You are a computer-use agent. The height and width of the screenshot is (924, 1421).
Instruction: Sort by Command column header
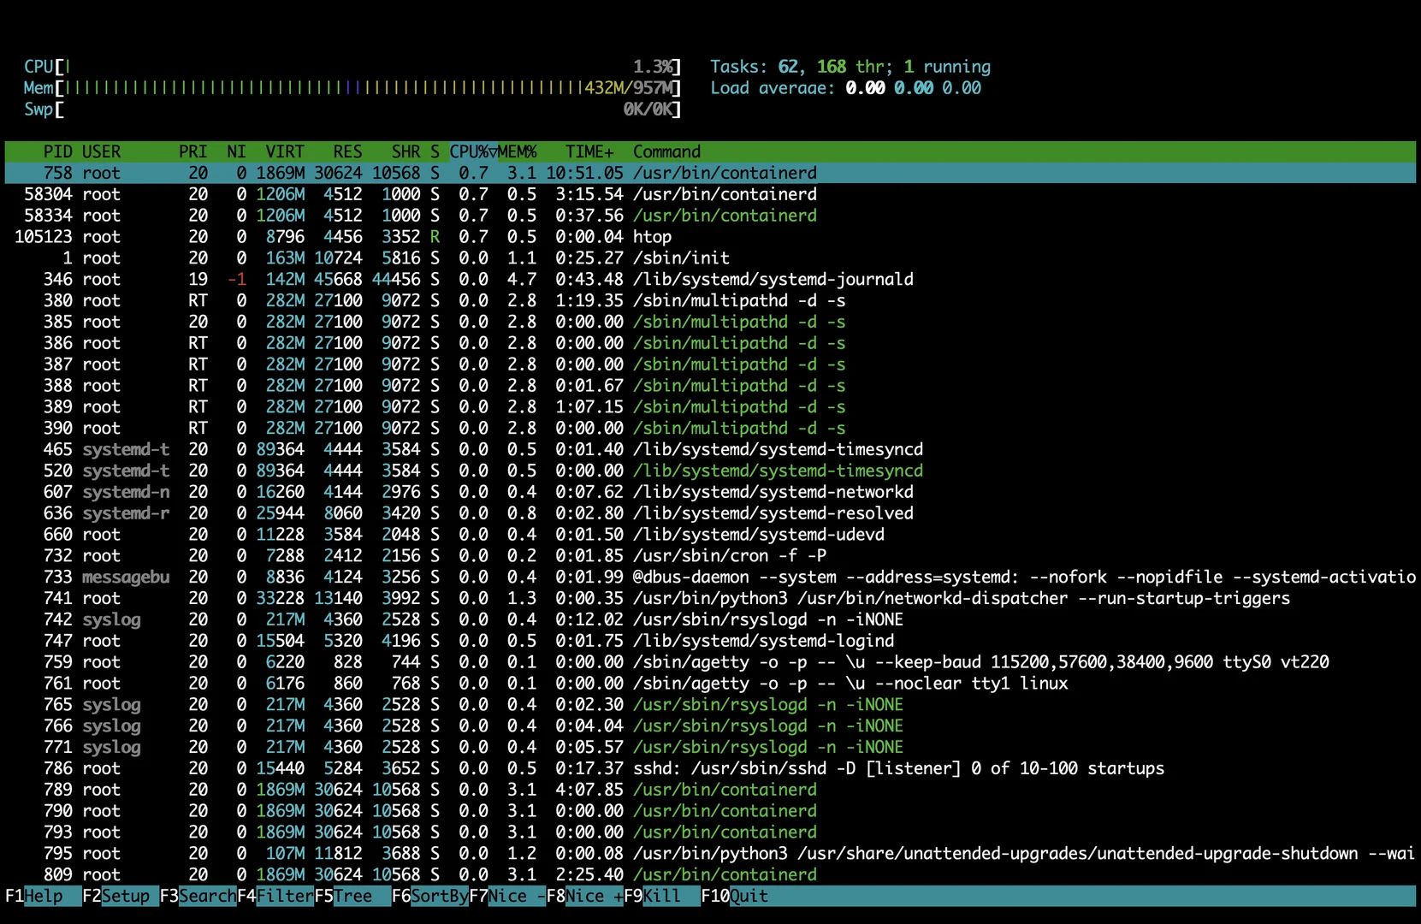pos(666,151)
